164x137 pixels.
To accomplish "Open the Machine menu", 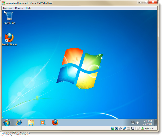I will (x=8, y=8).
